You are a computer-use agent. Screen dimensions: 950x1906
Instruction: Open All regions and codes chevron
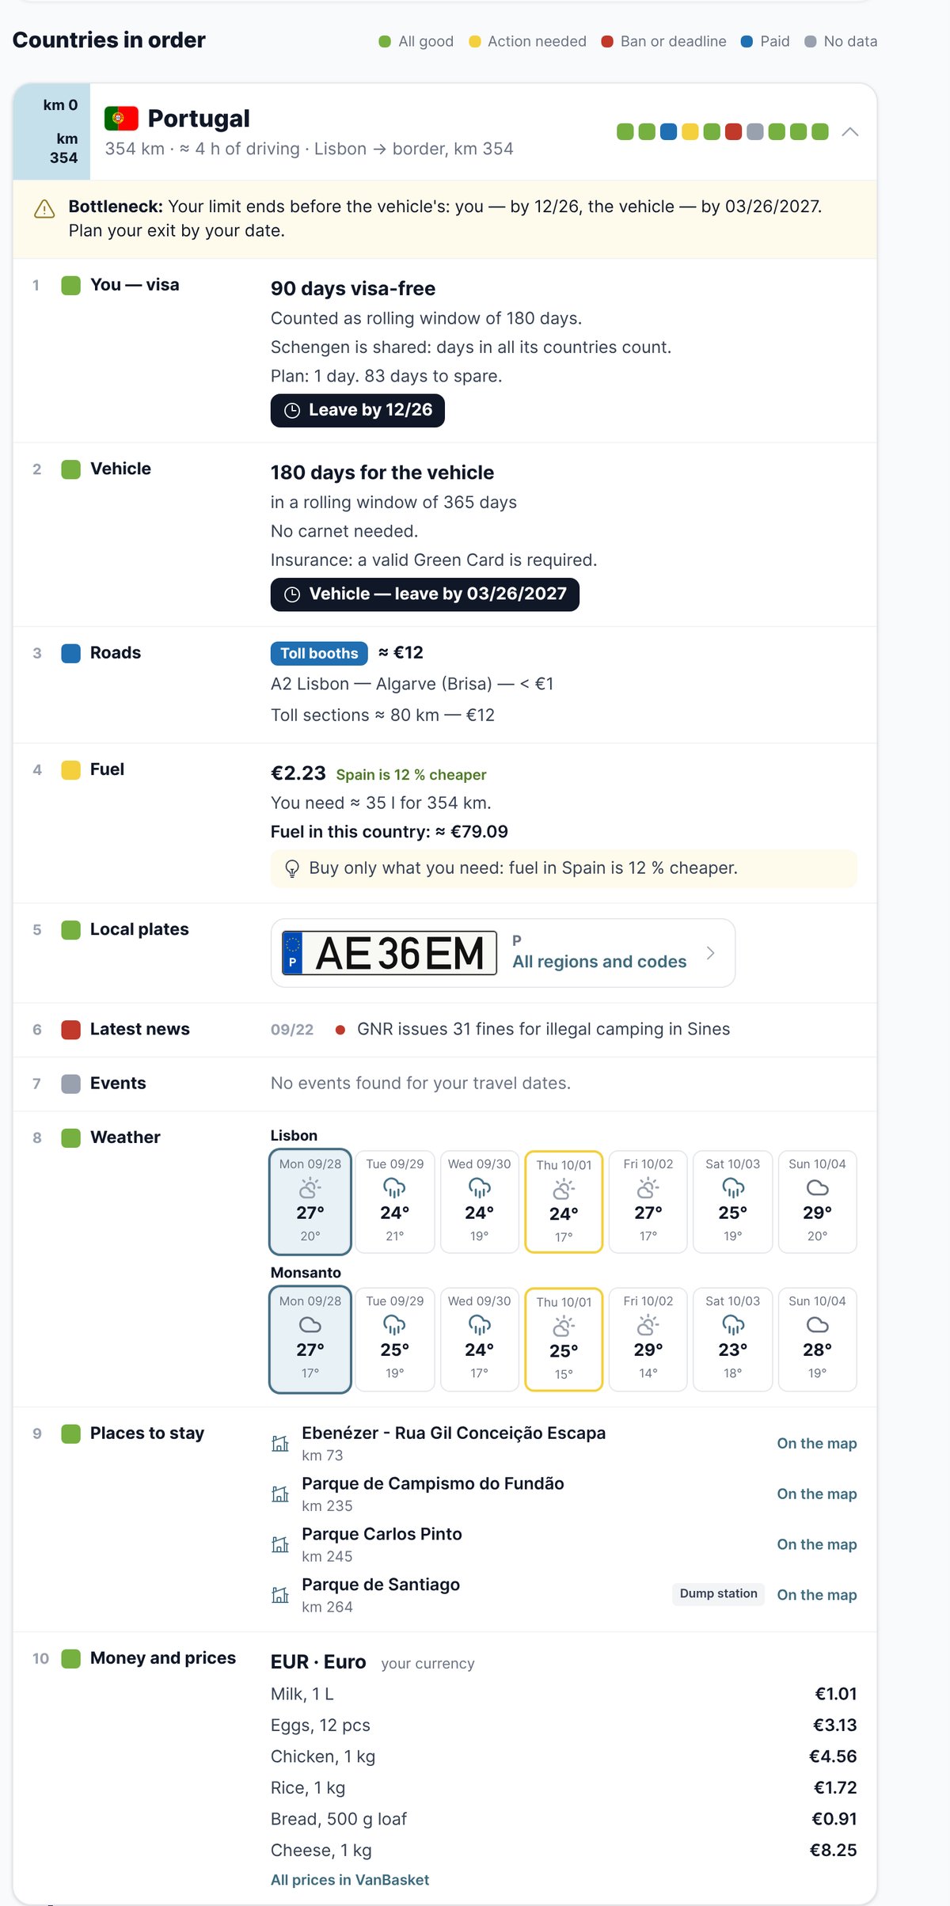click(x=710, y=953)
